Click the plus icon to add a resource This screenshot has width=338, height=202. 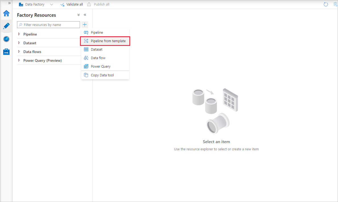[x=84, y=25]
